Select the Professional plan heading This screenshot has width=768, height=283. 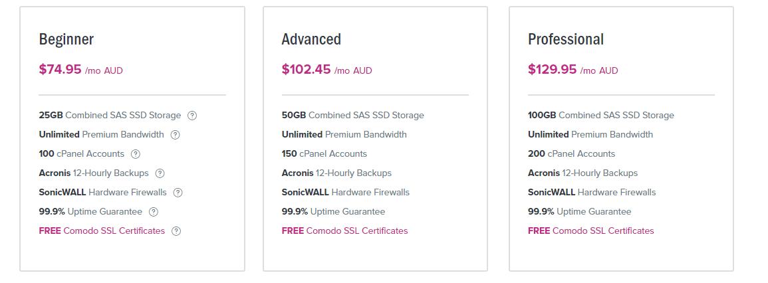(566, 39)
